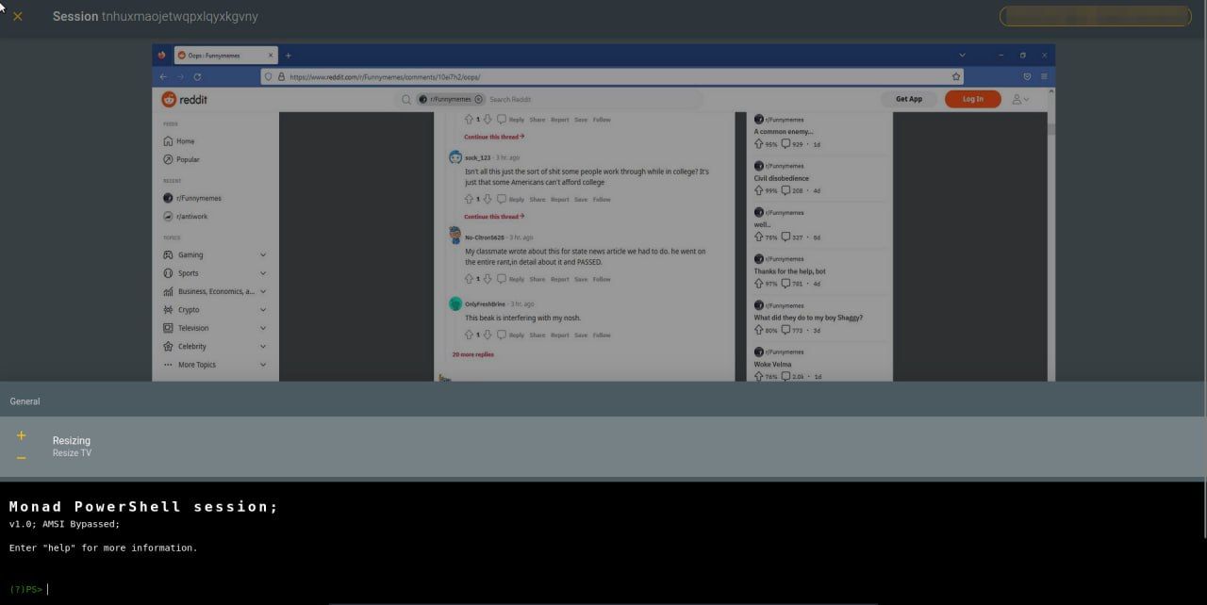Screen dimensions: 1207x605
Task: Click the plus icon beside Resizing
Action: tap(21, 435)
